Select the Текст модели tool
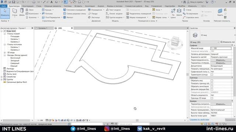 (113, 10)
